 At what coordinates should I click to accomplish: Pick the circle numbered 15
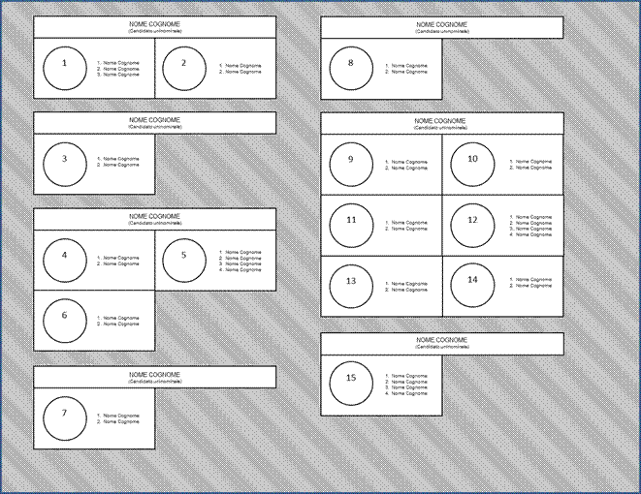pos(351,384)
